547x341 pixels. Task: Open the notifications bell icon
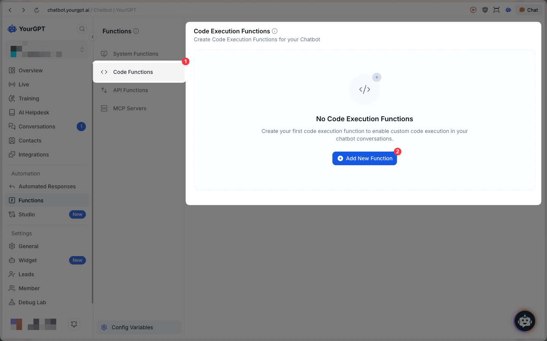tap(74, 324)
